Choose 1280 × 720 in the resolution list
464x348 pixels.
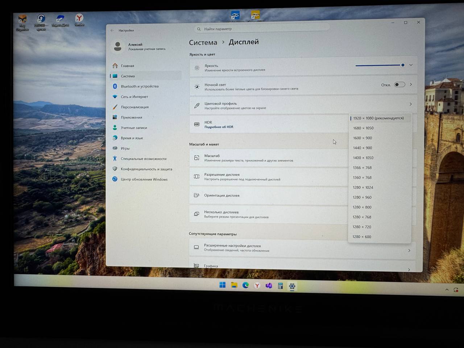380,227
